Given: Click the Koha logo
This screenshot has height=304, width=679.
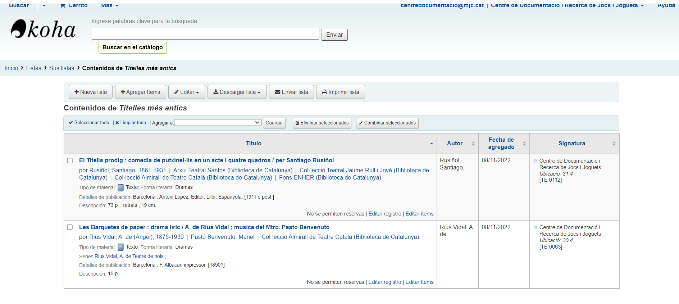Looking at the screenshot, I should 43,29.
